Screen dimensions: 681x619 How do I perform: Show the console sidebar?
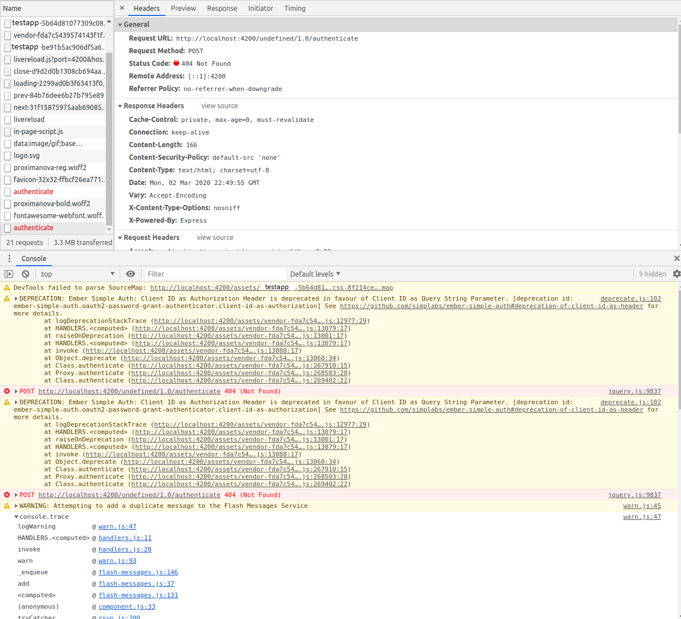tap(9, 274)
